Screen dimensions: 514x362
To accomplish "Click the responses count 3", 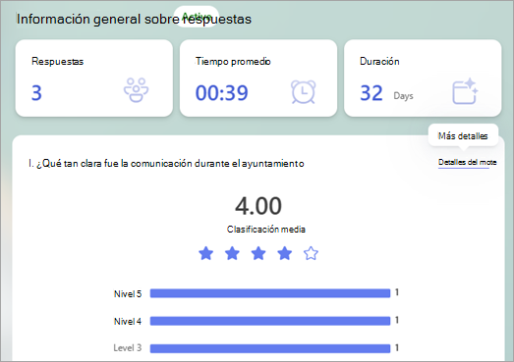I will (x=36, y=93).
